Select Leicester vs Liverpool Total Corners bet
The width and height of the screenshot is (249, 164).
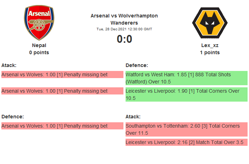point(186,94)
